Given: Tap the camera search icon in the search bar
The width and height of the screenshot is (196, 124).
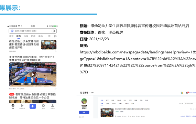Looking at the screenshot, I should point(53,31).
